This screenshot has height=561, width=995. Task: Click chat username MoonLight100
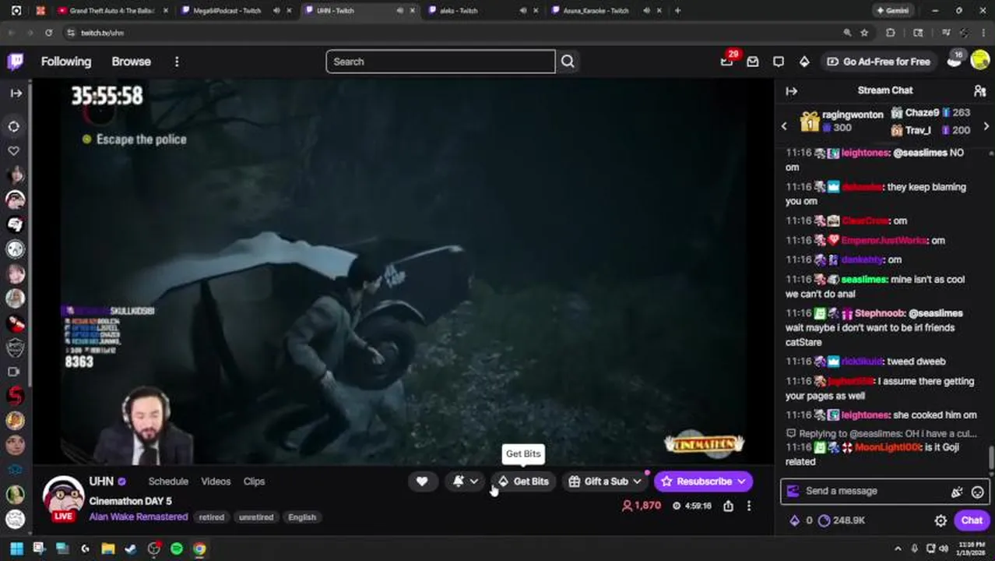point(888,447)
